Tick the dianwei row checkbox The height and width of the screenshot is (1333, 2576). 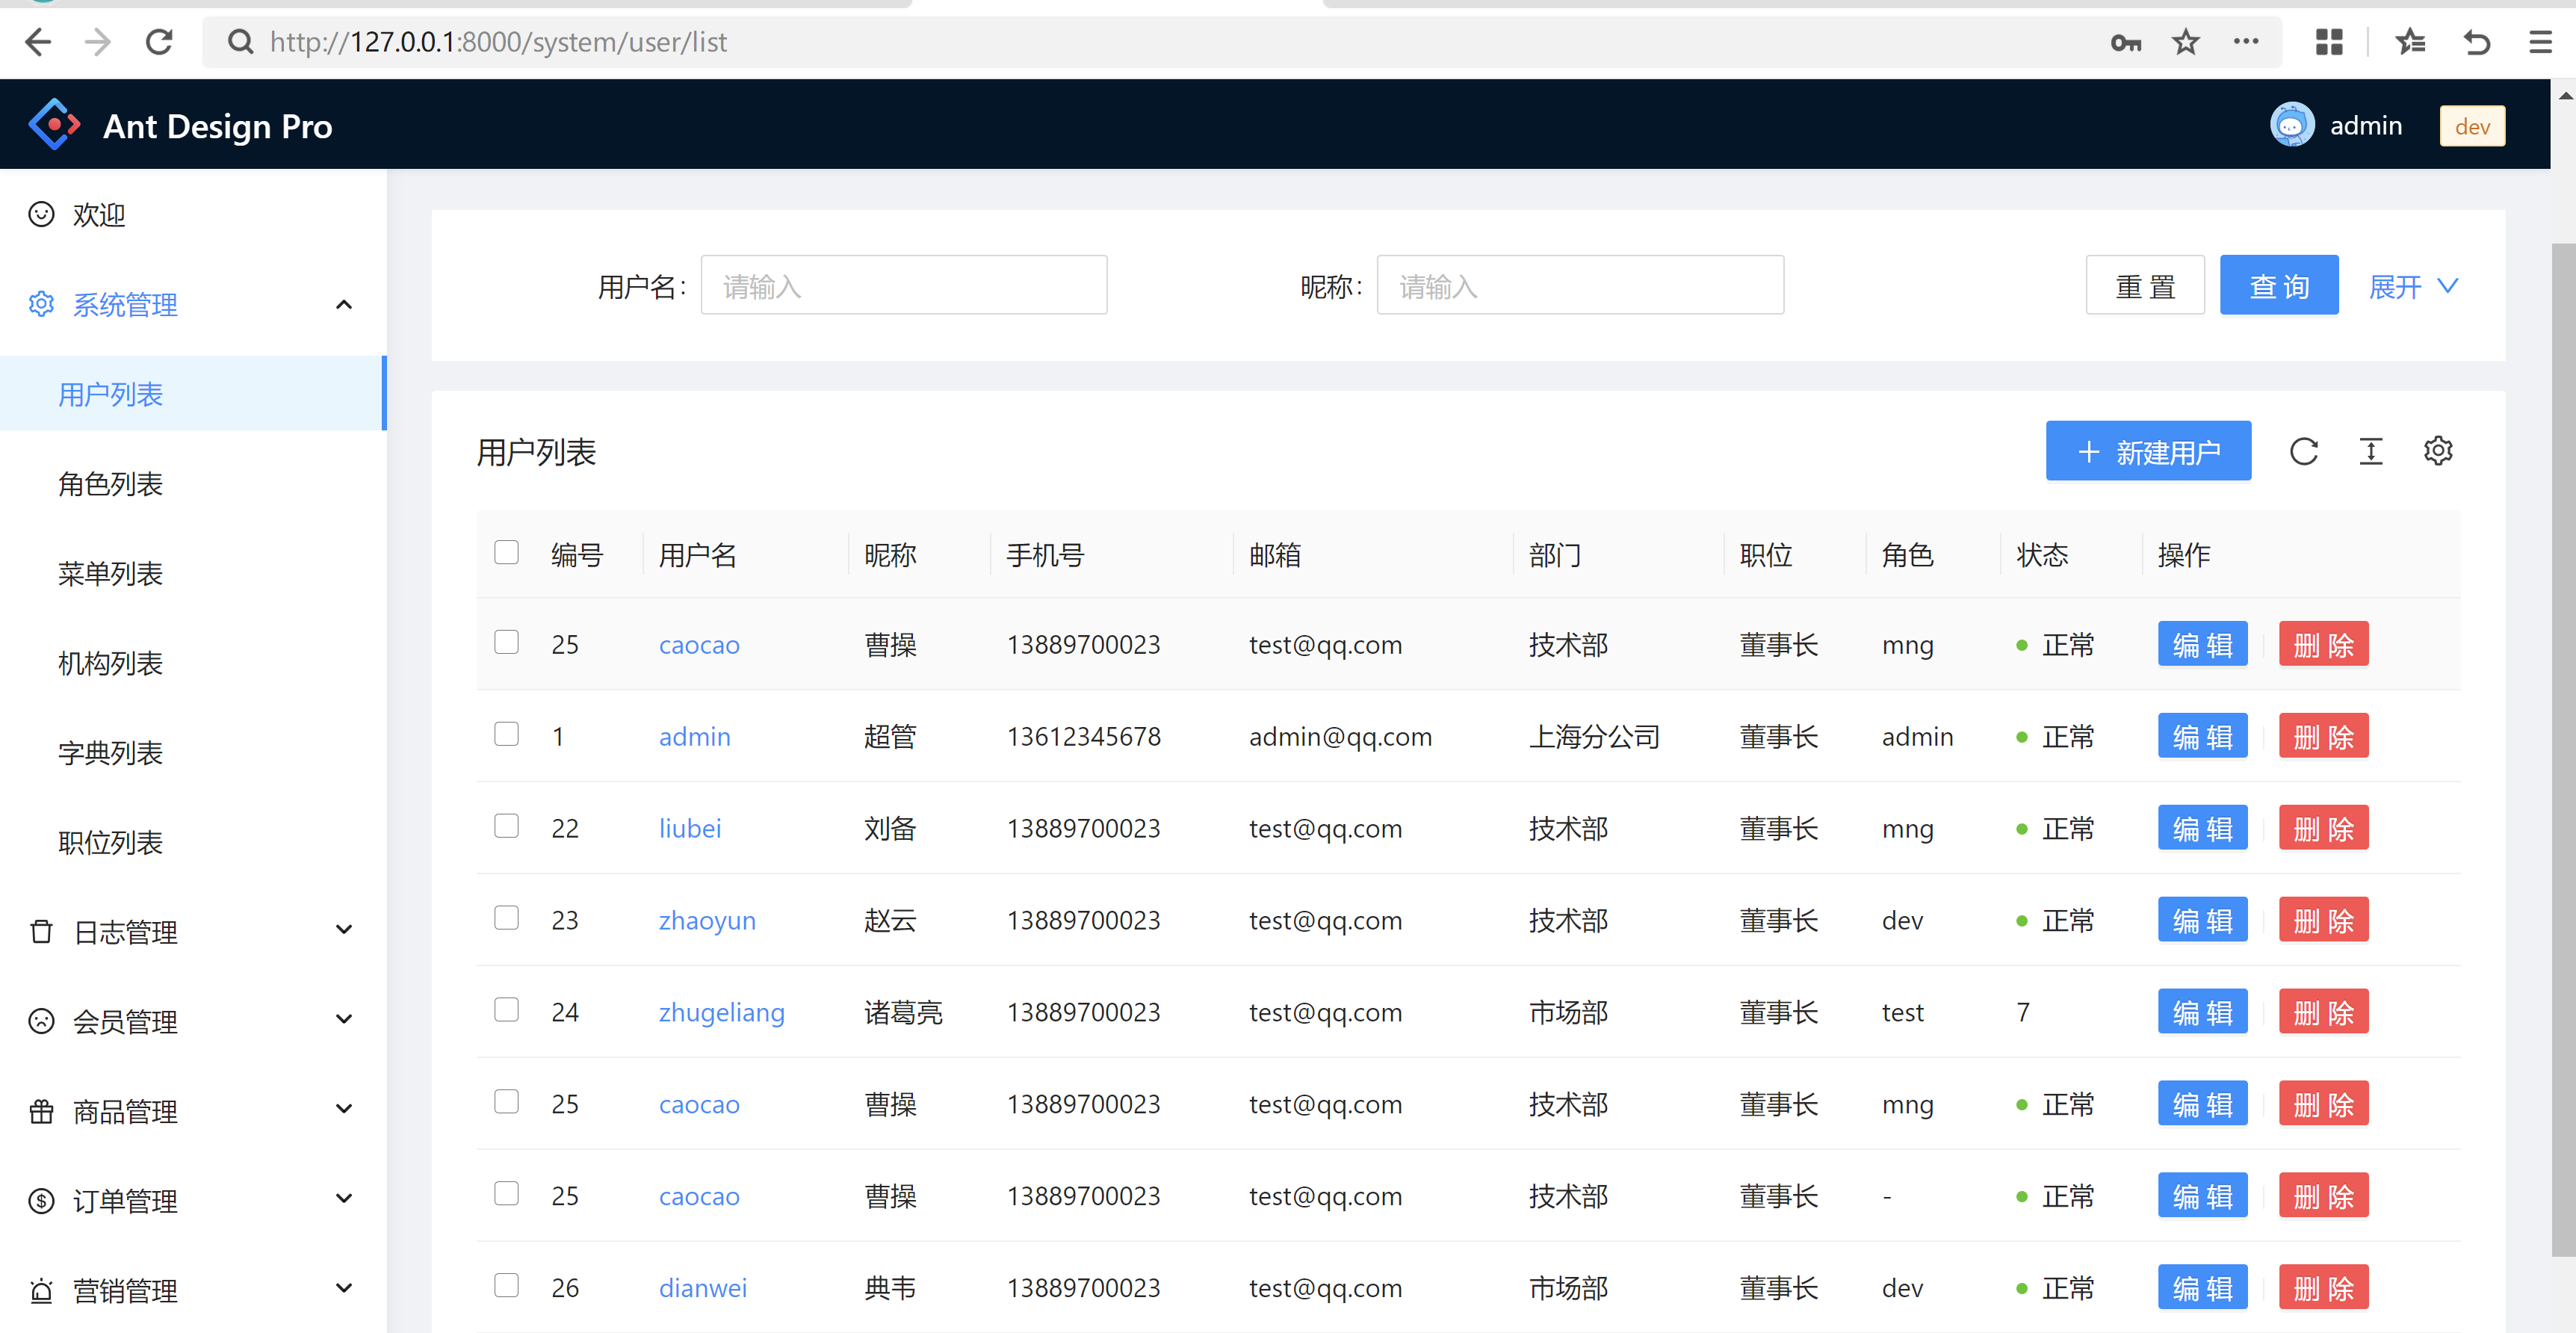[x=506, y=1285]
